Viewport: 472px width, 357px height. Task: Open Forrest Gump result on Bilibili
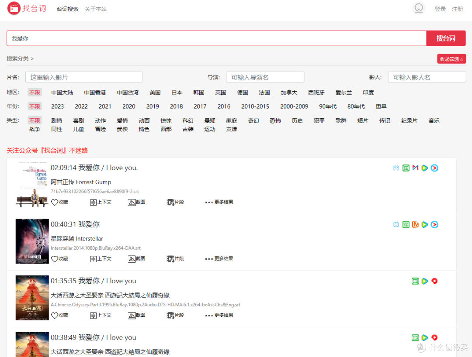[396, 168]
